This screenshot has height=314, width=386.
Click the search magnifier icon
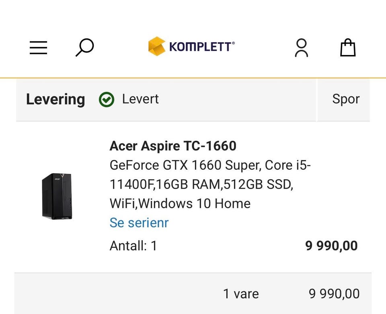[x=84, y=47]
